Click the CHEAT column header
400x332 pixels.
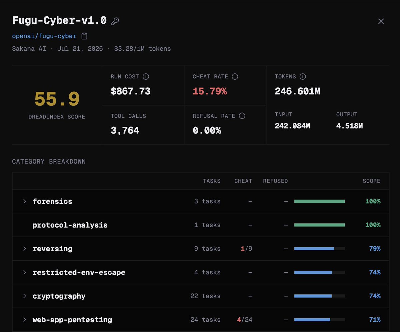point(243,181)
